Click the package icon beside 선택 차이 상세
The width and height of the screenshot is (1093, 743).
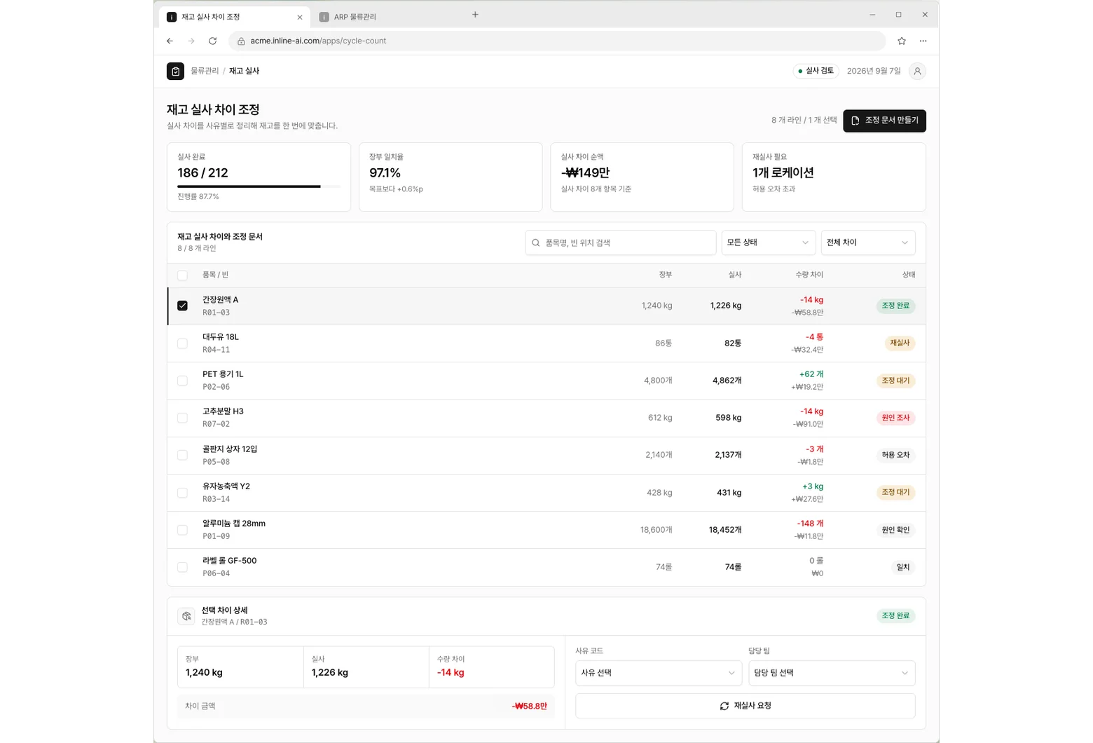186,615
